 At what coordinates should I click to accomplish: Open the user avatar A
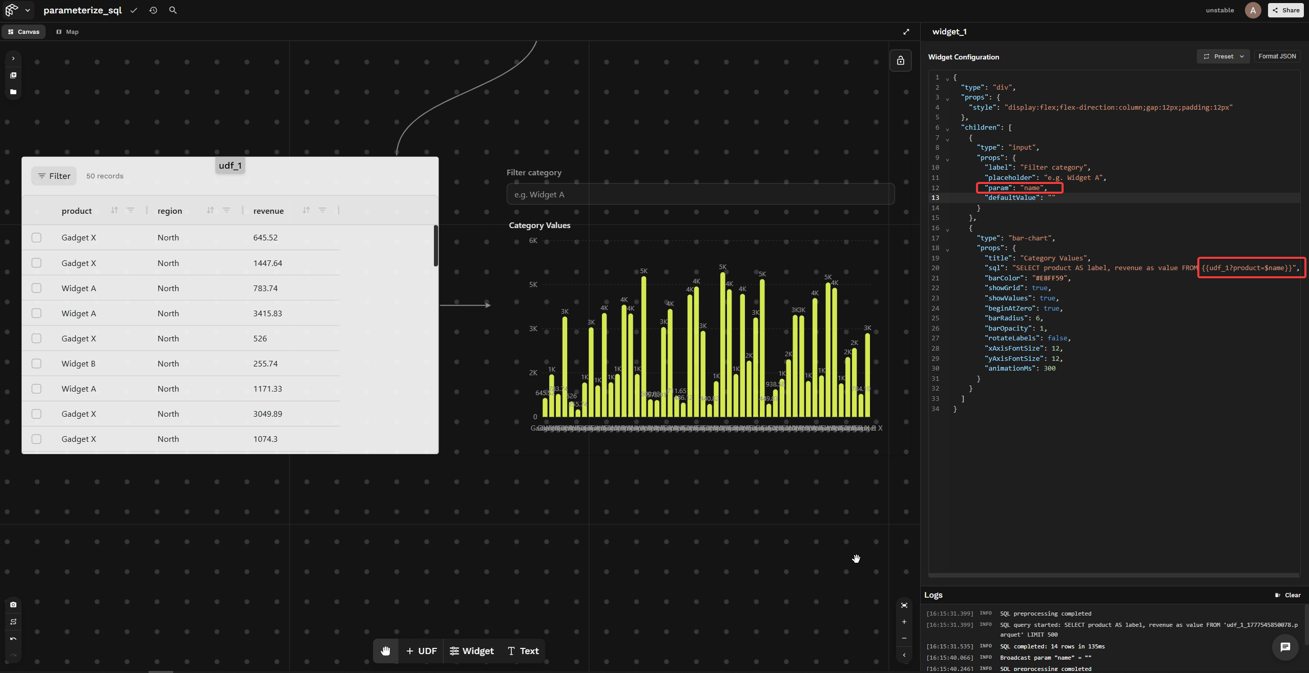click(x=1253, y=10)
